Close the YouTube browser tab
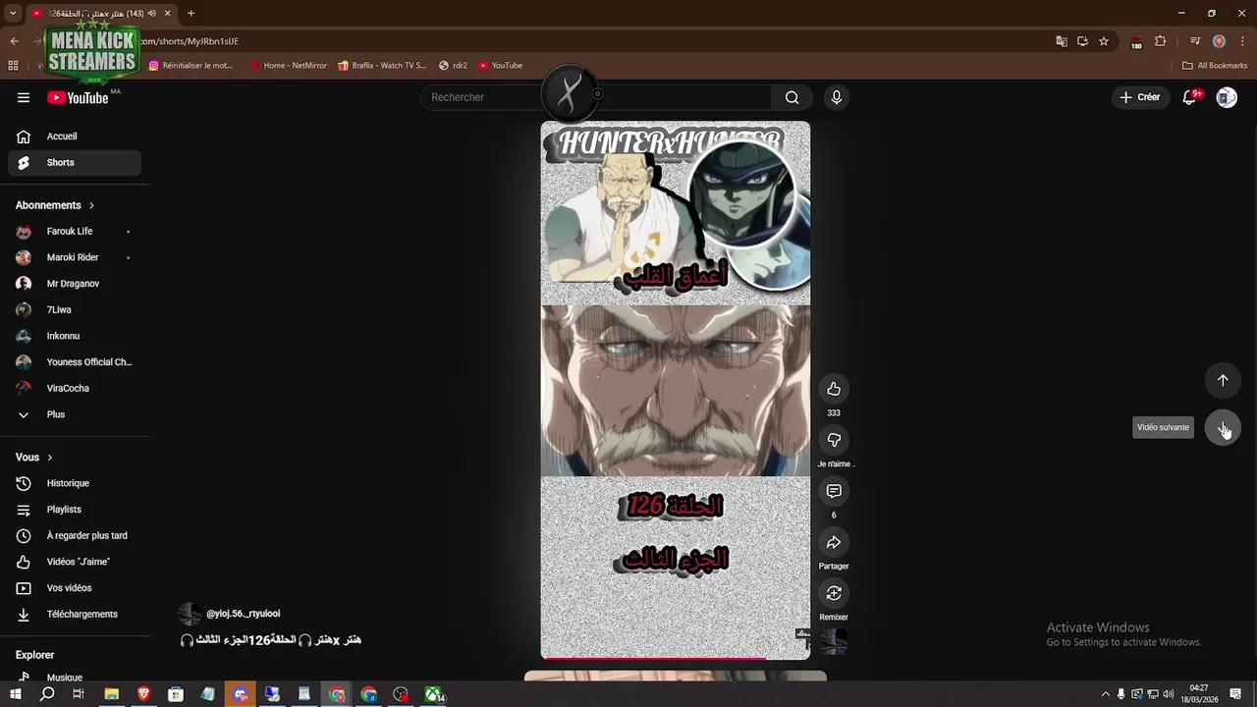This screenshot has width=1257, height=707. tap(169, 14)
